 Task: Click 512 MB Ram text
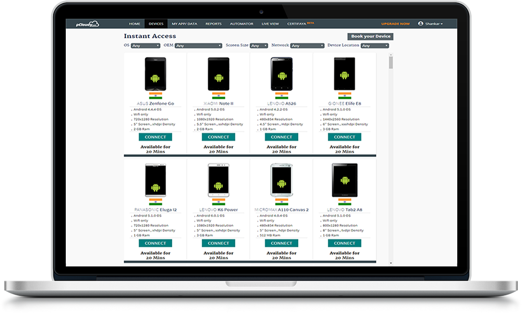click(x=270, y=235)
